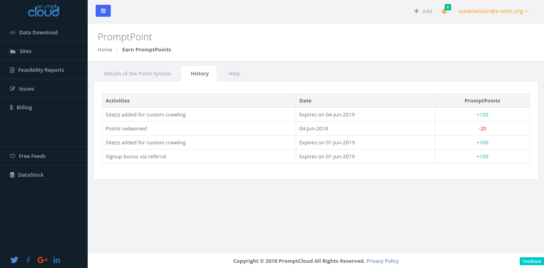Click the Feedback button

(532, 261)
